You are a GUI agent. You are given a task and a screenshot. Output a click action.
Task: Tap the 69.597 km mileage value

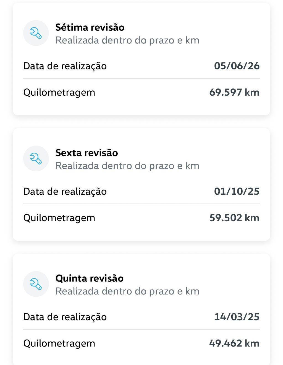(x=234, y=92)
